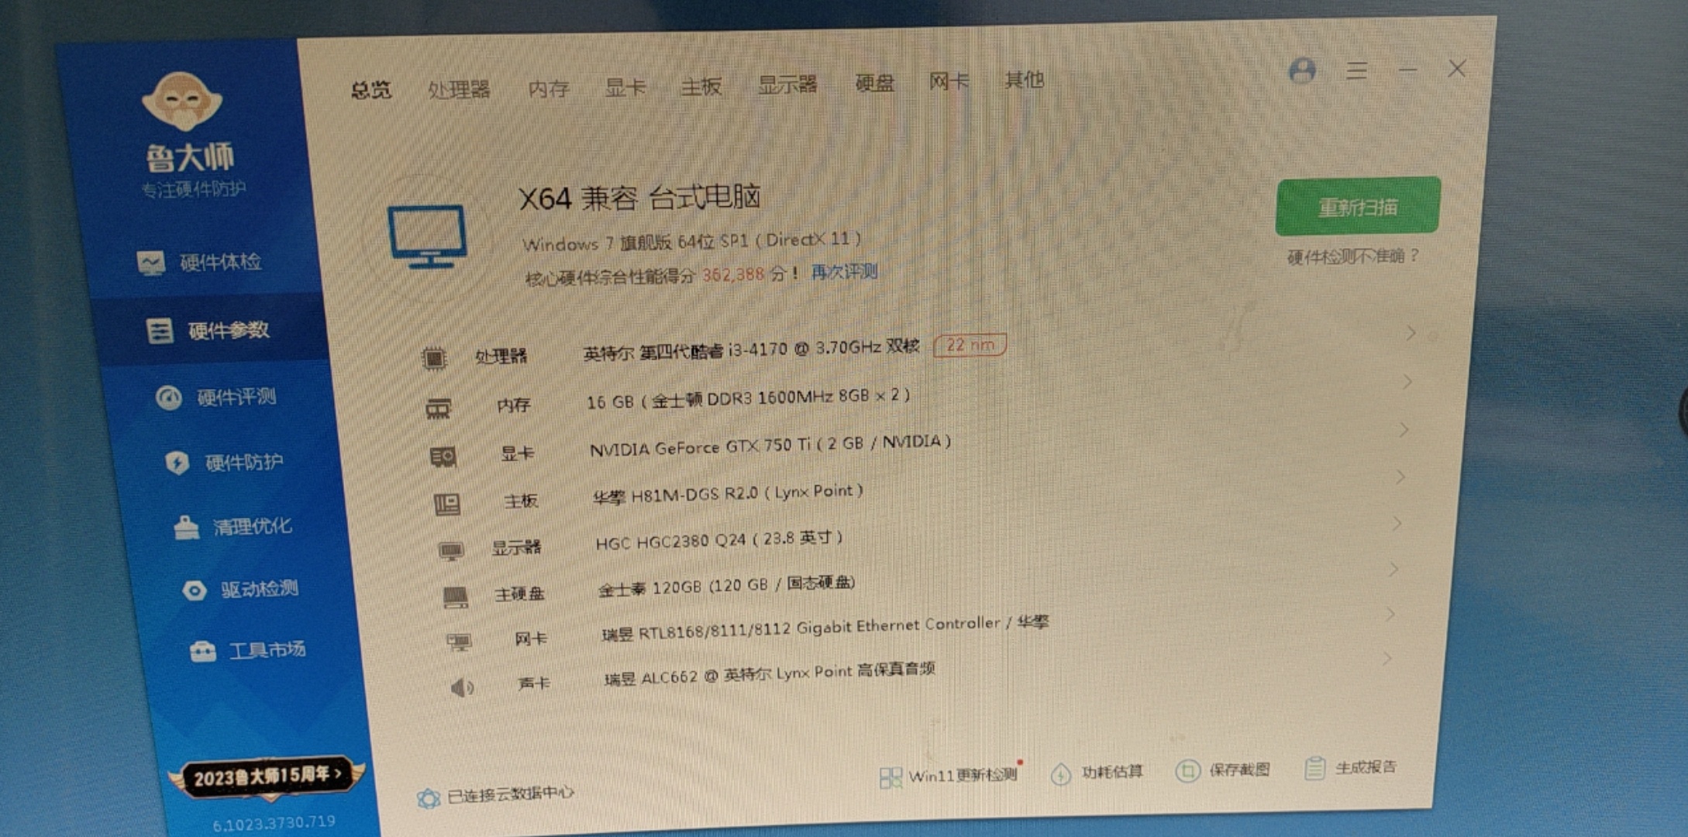Expand the 显示器 row chevron
Screen dimensions: 1688x837
[1397, 523]
